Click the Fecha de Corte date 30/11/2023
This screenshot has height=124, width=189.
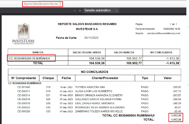click(92, 38)
